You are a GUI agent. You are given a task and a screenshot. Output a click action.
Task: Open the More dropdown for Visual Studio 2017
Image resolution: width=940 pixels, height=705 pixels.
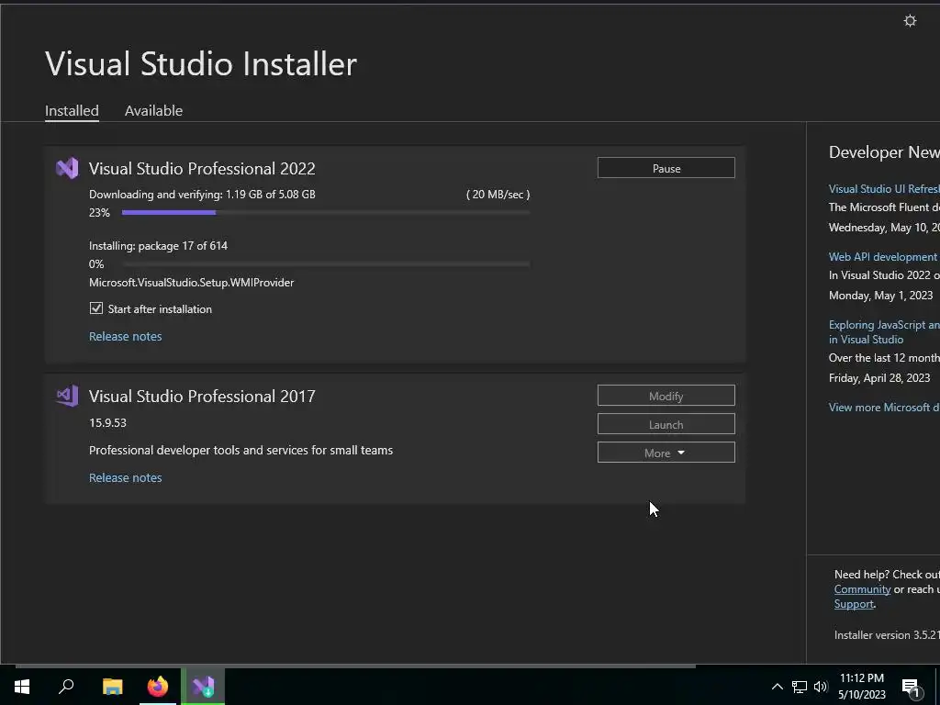[x=666, y=453]
